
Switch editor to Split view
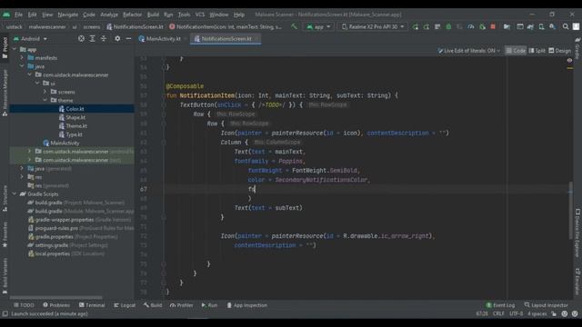coord(537,51)
